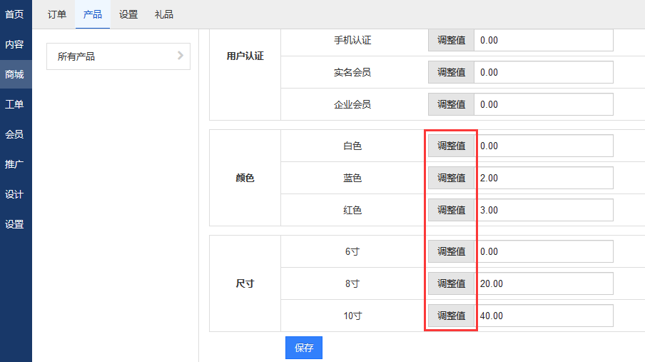
Task: Focus the 手机认证 value input field
Action: 544,41
